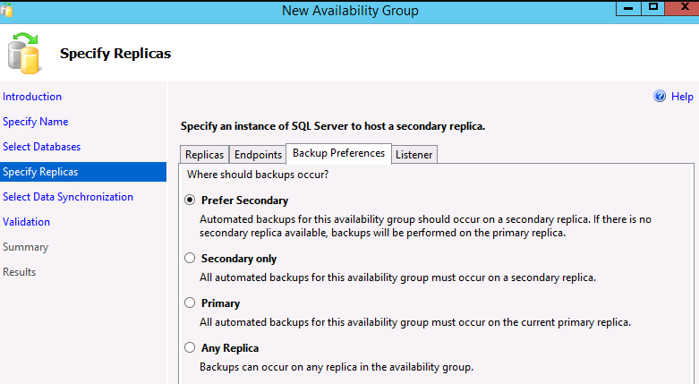The width and height of the screenshot is (699, 384).
Task: Click the highlighted Specify Replicas step
Action: 40,172
